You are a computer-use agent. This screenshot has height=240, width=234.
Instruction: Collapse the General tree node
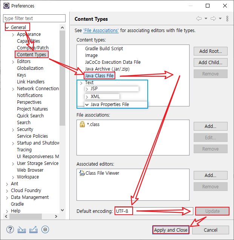click(x=7, y=28)
